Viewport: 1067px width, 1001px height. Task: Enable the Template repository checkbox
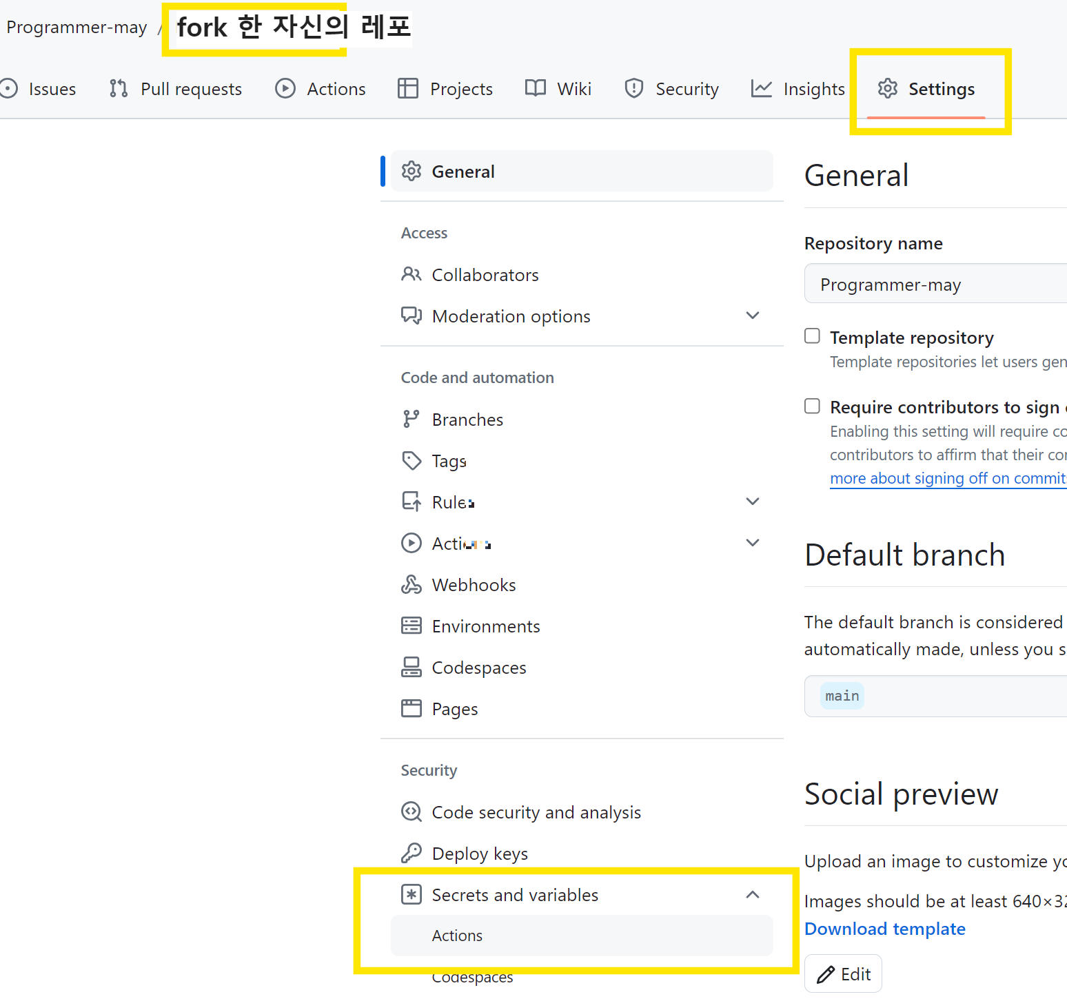[x=813, y=336]
